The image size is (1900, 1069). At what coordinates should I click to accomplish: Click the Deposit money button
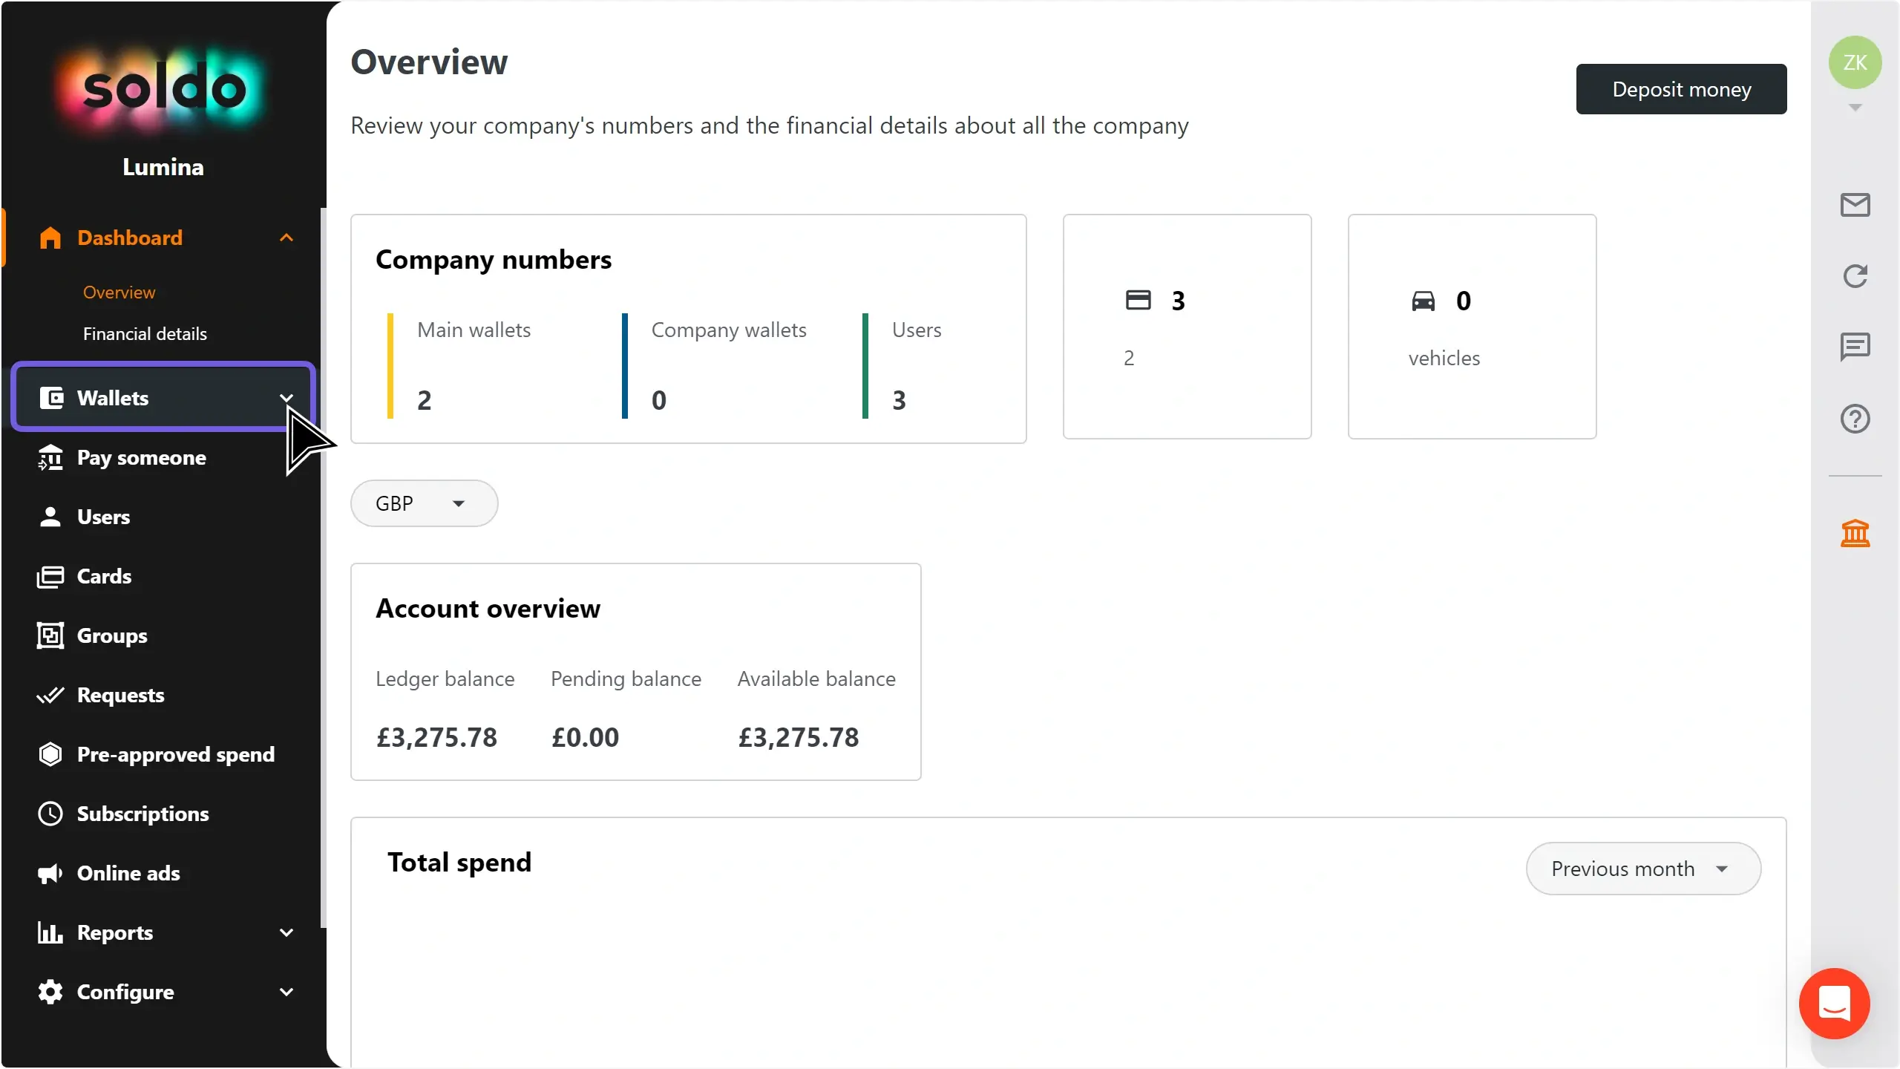click(x=1681, y=89)
